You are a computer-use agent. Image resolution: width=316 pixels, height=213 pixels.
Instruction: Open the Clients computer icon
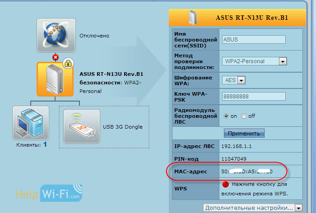pos(30,122)
